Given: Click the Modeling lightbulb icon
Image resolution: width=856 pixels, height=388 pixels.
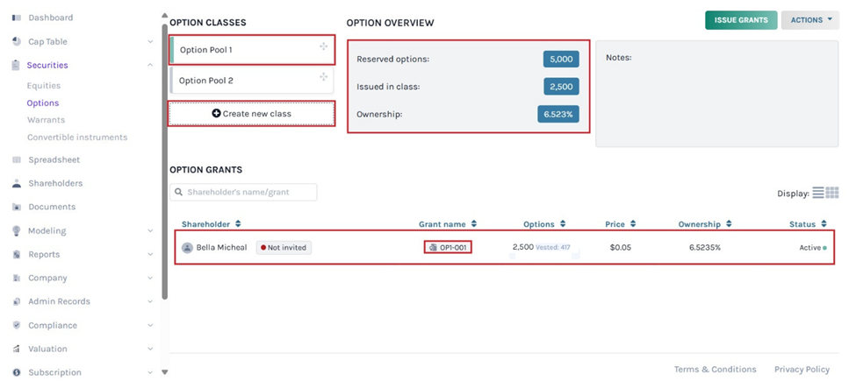Looking at the screenshot, I should pos(17,230).
